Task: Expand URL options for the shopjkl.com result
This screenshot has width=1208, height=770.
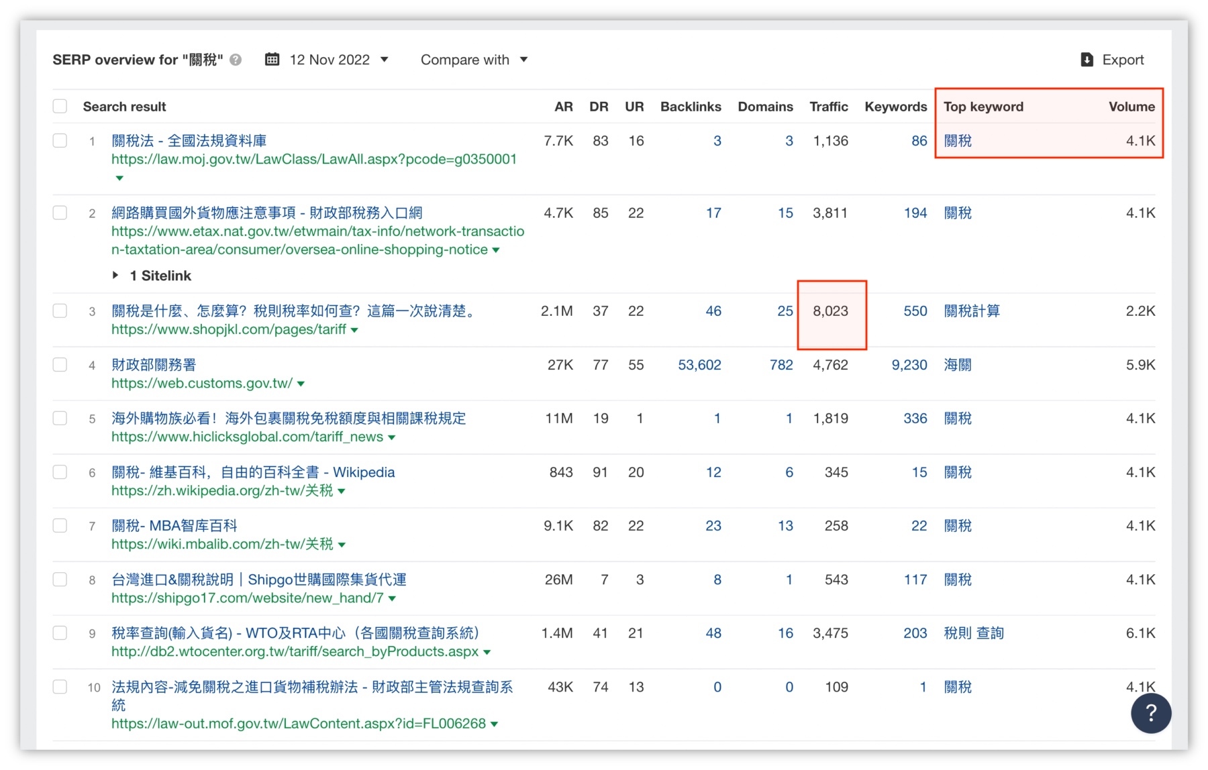Action: tap(355, 329)
